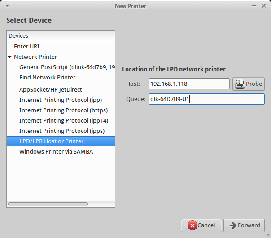This screenshot has height=238, width=271.
Task: Open the window menu arrow in title bar
Action: (7, 6)
